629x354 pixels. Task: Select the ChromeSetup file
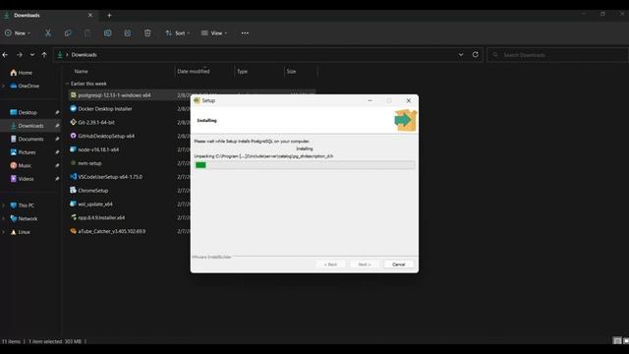(92, 191)
